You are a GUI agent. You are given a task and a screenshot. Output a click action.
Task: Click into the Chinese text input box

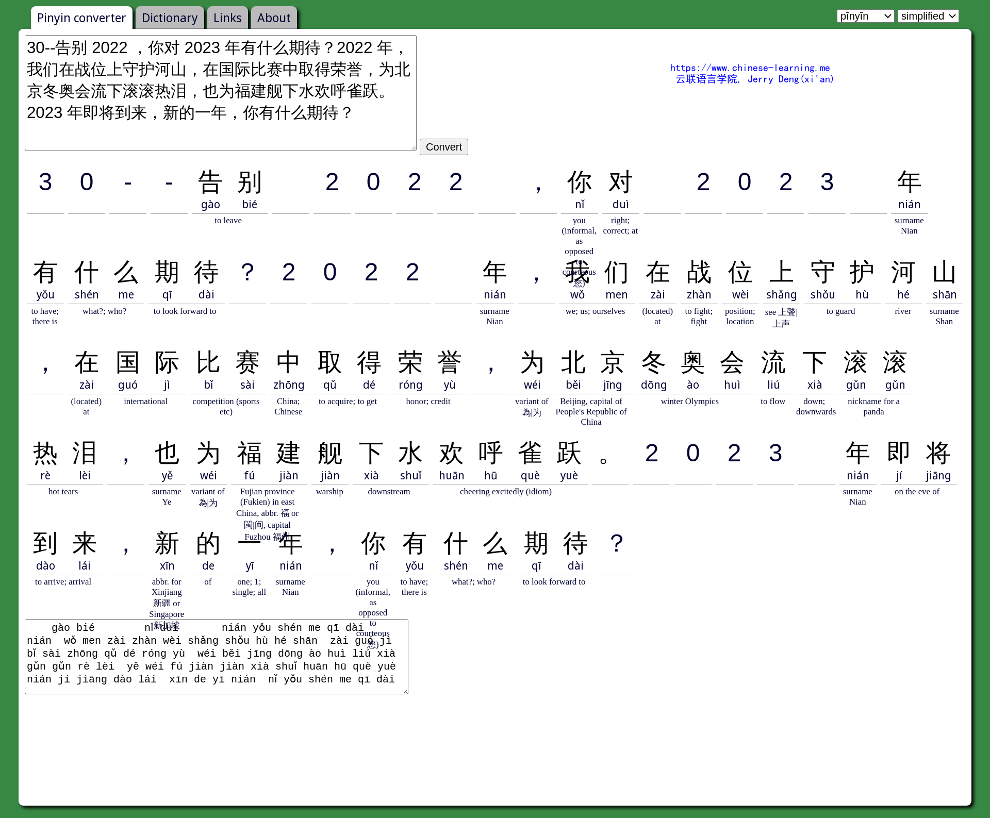coord(221,93)
